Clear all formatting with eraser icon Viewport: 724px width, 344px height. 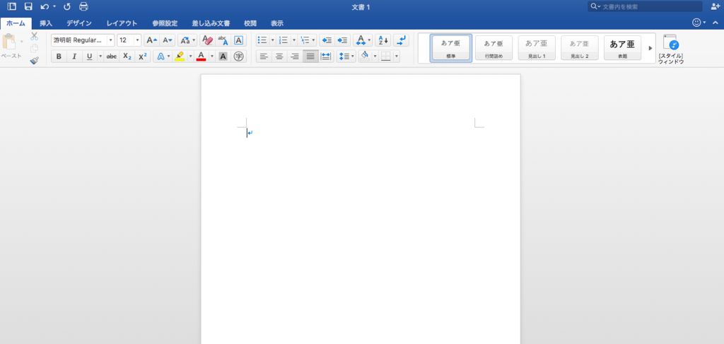(x=208, y=40)
